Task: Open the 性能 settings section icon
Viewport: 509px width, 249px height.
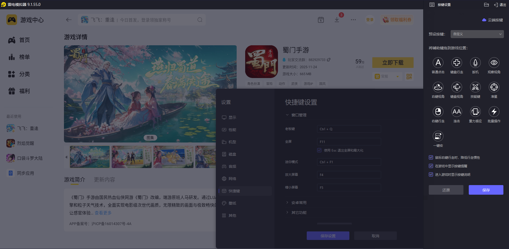Action: [x=232, y=129]
